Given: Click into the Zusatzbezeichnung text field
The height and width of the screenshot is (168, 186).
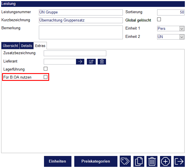Looking at the screenshot, I should (75, 53).
